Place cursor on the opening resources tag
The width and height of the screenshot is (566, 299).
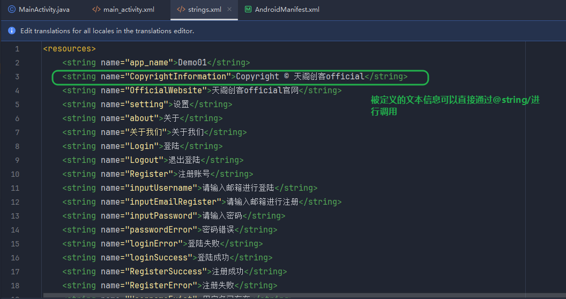pyautogui.click(x=69, y=49)
